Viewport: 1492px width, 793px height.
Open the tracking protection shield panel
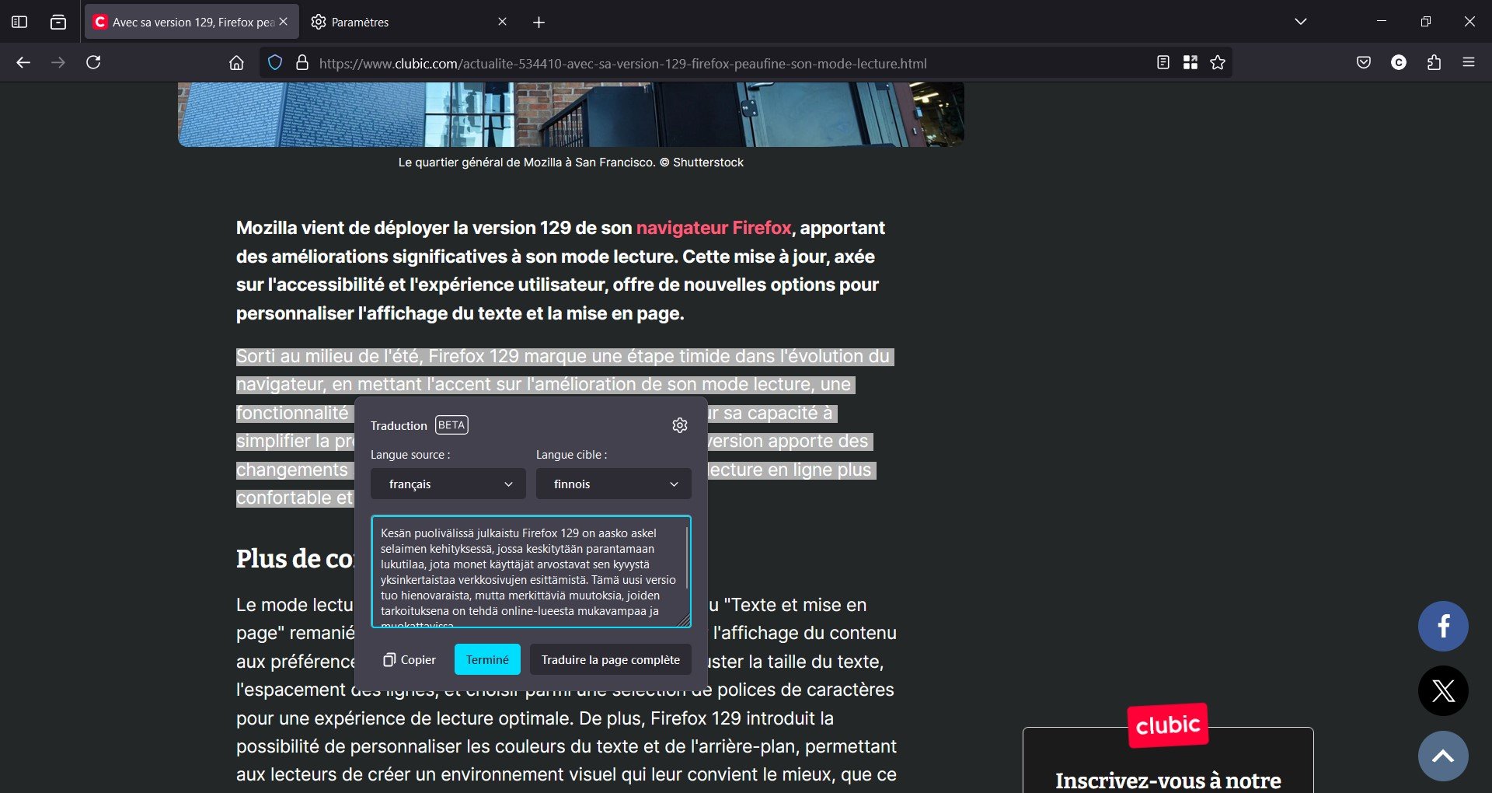pyautogui.click(x=275, y=62)
